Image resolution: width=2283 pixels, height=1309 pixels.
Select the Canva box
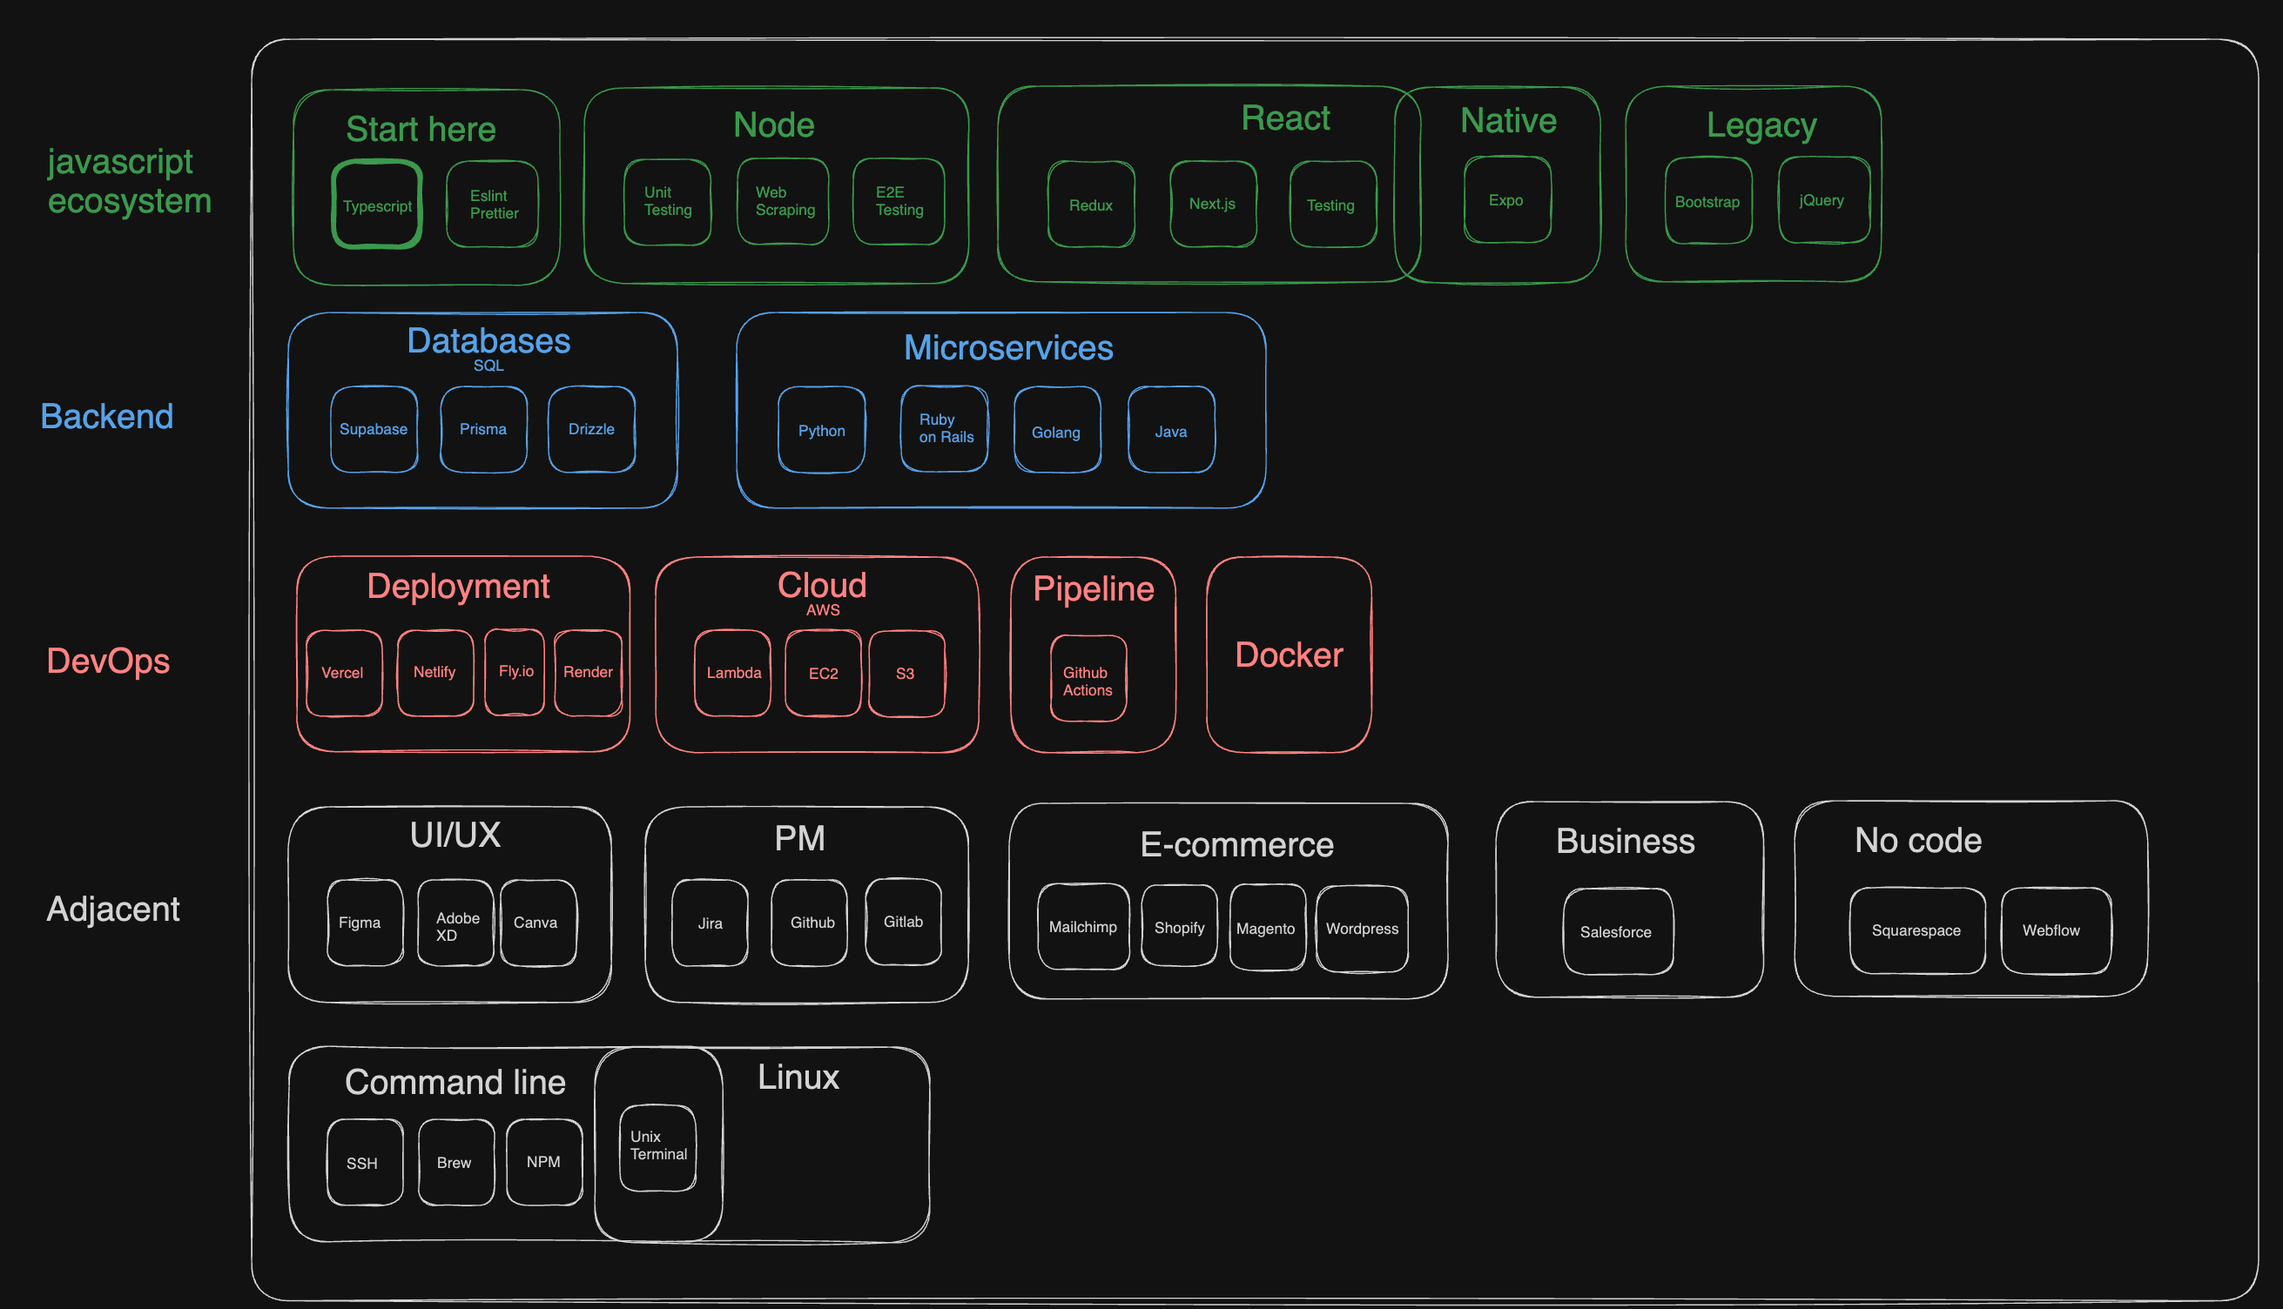(539, 923)
